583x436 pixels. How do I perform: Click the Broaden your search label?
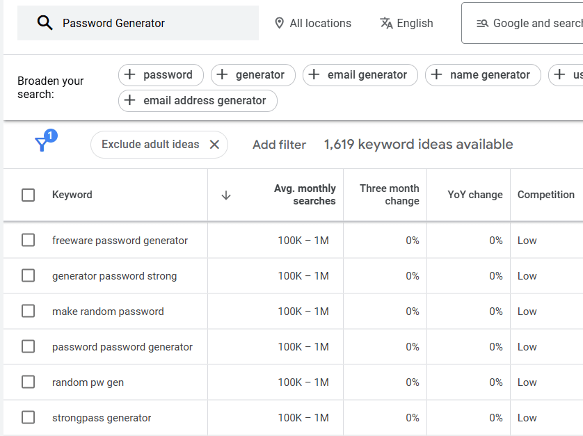(51, 88)
